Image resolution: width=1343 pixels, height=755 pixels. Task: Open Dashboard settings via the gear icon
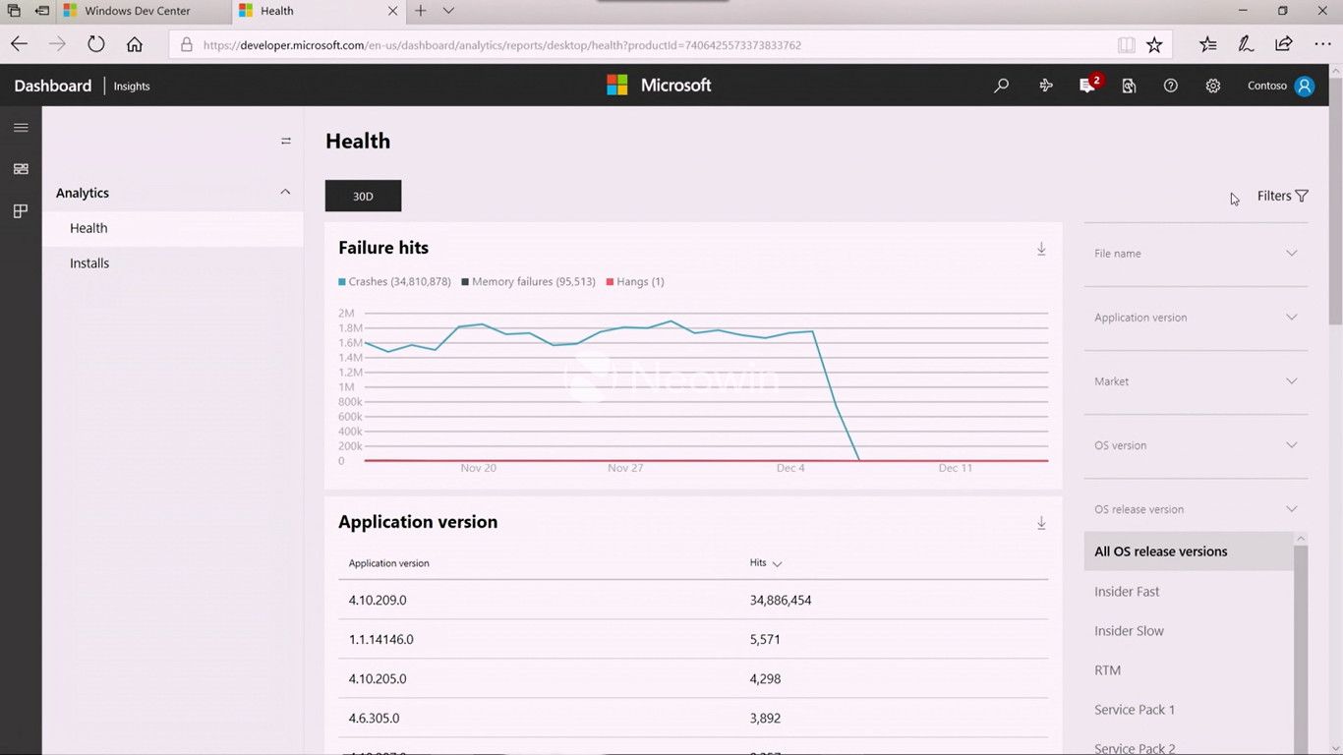[x=1212, y=86]
